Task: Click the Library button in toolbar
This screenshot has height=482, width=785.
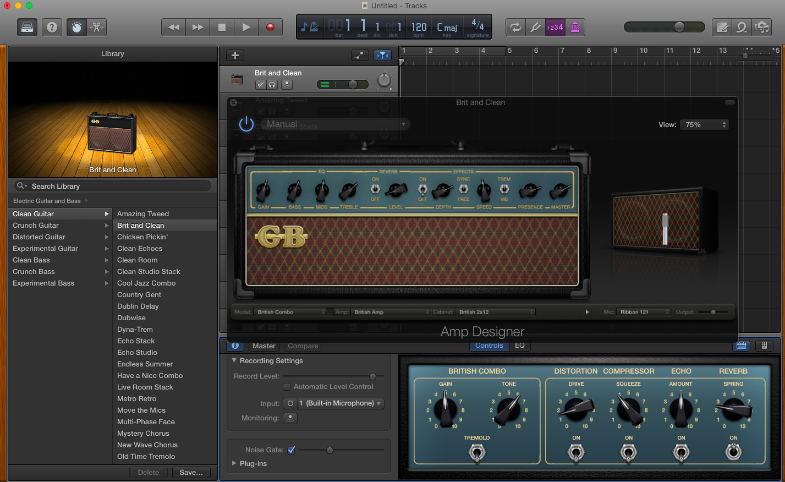Action: pos(26,27)
